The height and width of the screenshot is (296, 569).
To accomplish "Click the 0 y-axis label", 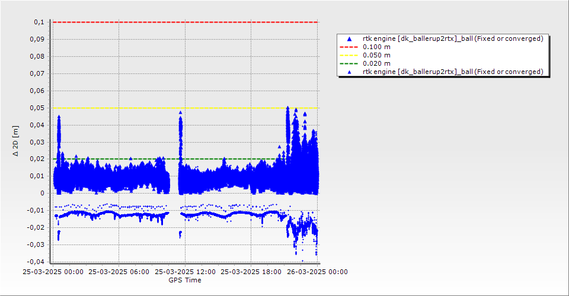I will [43, 193].
